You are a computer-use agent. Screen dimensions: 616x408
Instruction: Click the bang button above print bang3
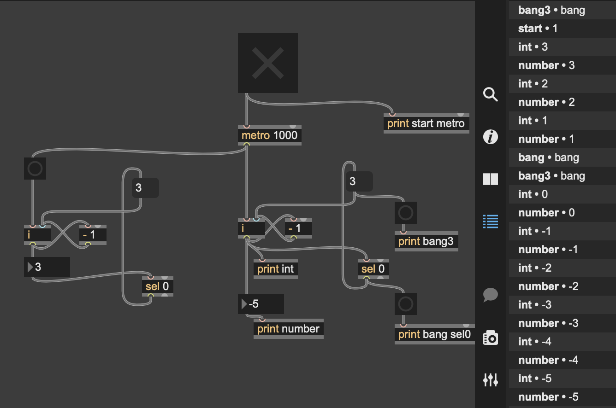(406, 213)
